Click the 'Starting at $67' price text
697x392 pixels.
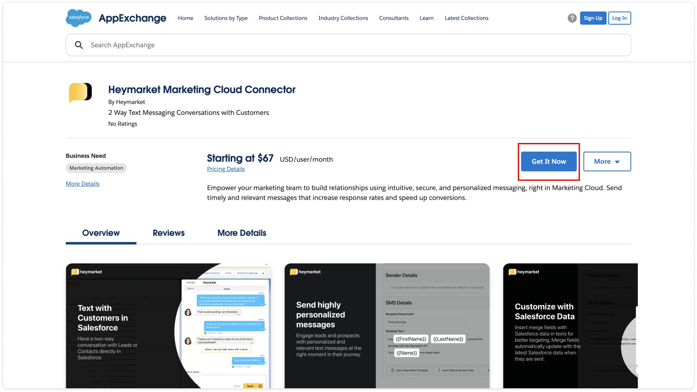[240, 158]
